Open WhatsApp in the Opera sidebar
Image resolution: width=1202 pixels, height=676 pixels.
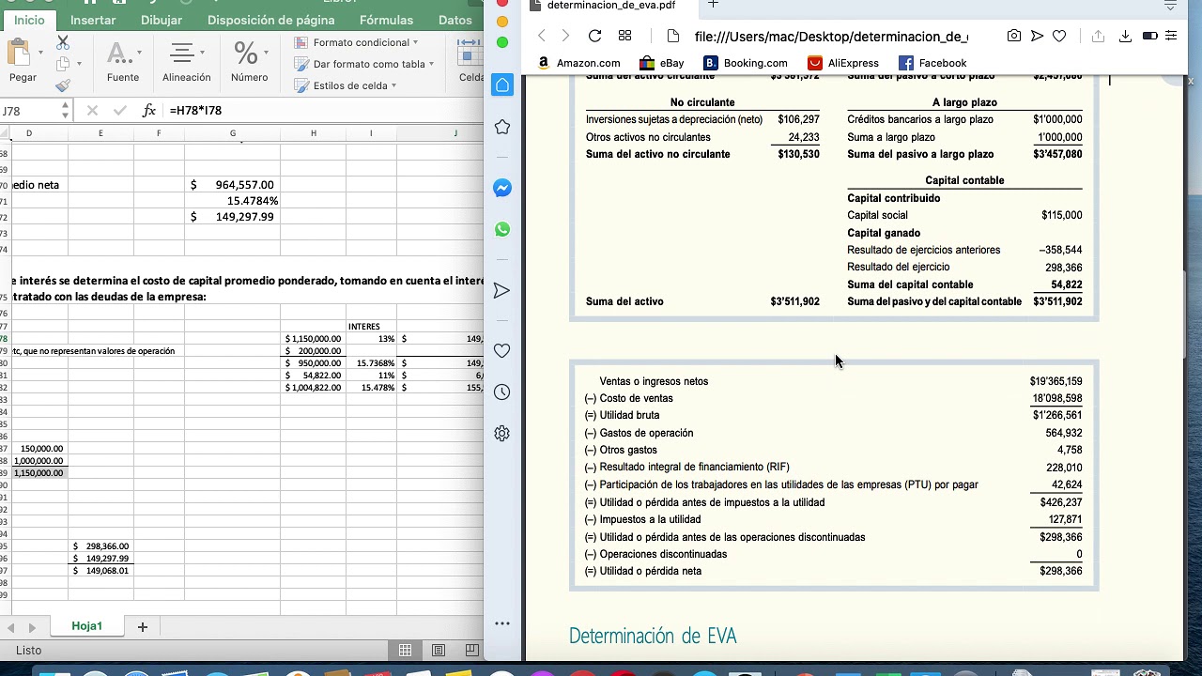pyautogui.click(x=502, y=229)
